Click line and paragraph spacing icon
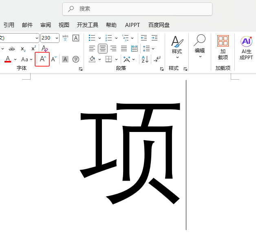 (x=146, y=49)
